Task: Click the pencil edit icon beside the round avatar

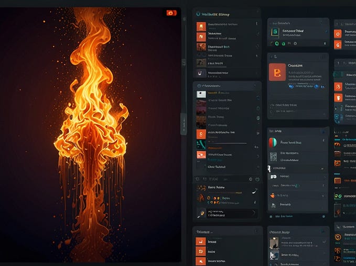Action: tap(323, 141)
